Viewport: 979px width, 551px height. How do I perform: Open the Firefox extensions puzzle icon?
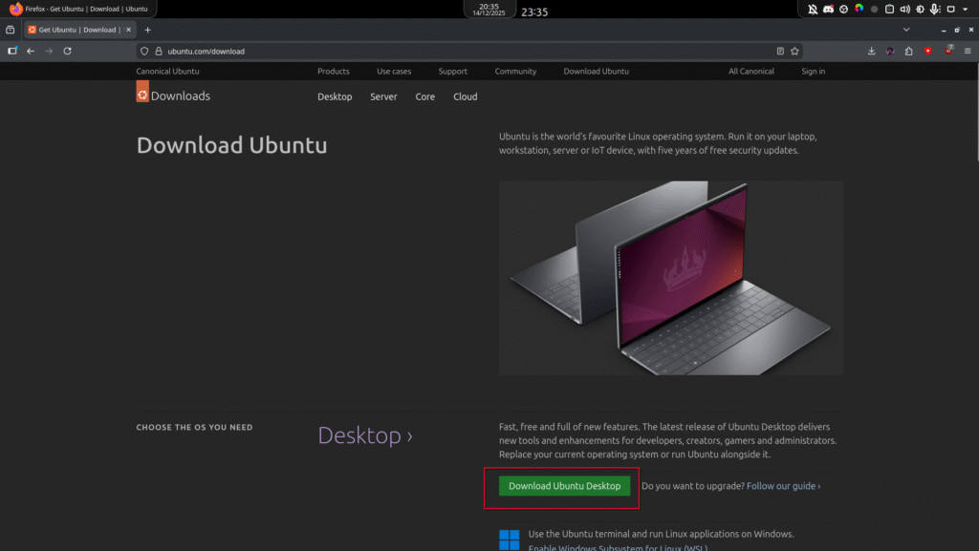909,51
